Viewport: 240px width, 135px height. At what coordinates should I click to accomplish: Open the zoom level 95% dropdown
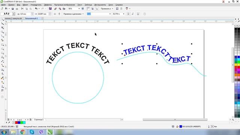pos(79,9)
